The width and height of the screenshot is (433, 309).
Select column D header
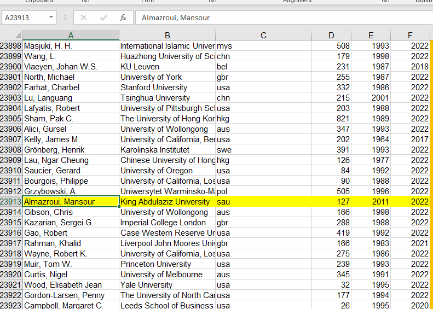pyautogui.click(x=331, y=36)
